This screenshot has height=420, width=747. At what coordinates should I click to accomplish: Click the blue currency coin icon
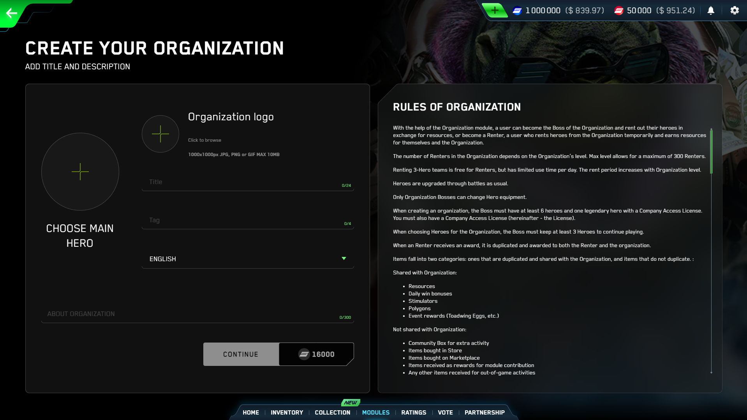(517, 11)
